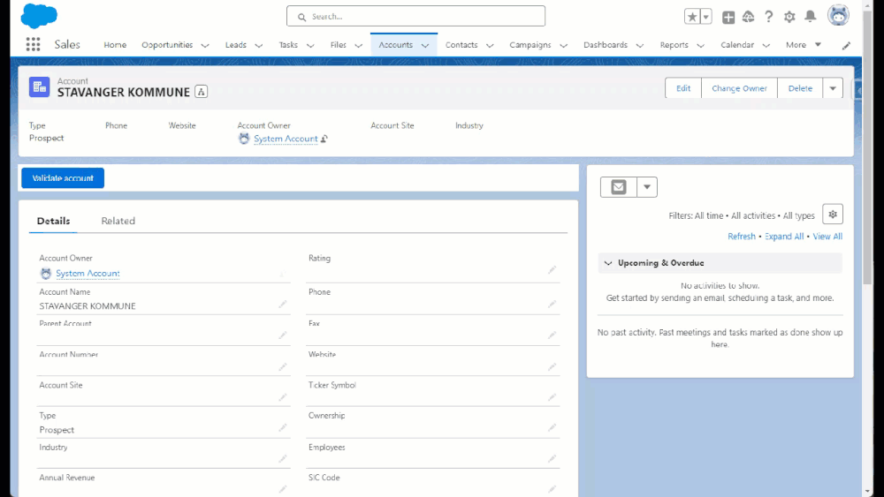884x497 pixels.
Task: Expand the Leads nav dropdown chevron
Action: pos(259,46)
